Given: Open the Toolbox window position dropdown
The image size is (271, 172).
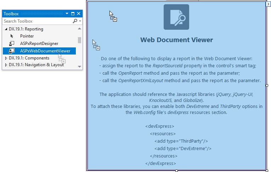Looking at the screenshot, I should coord(67,13).
